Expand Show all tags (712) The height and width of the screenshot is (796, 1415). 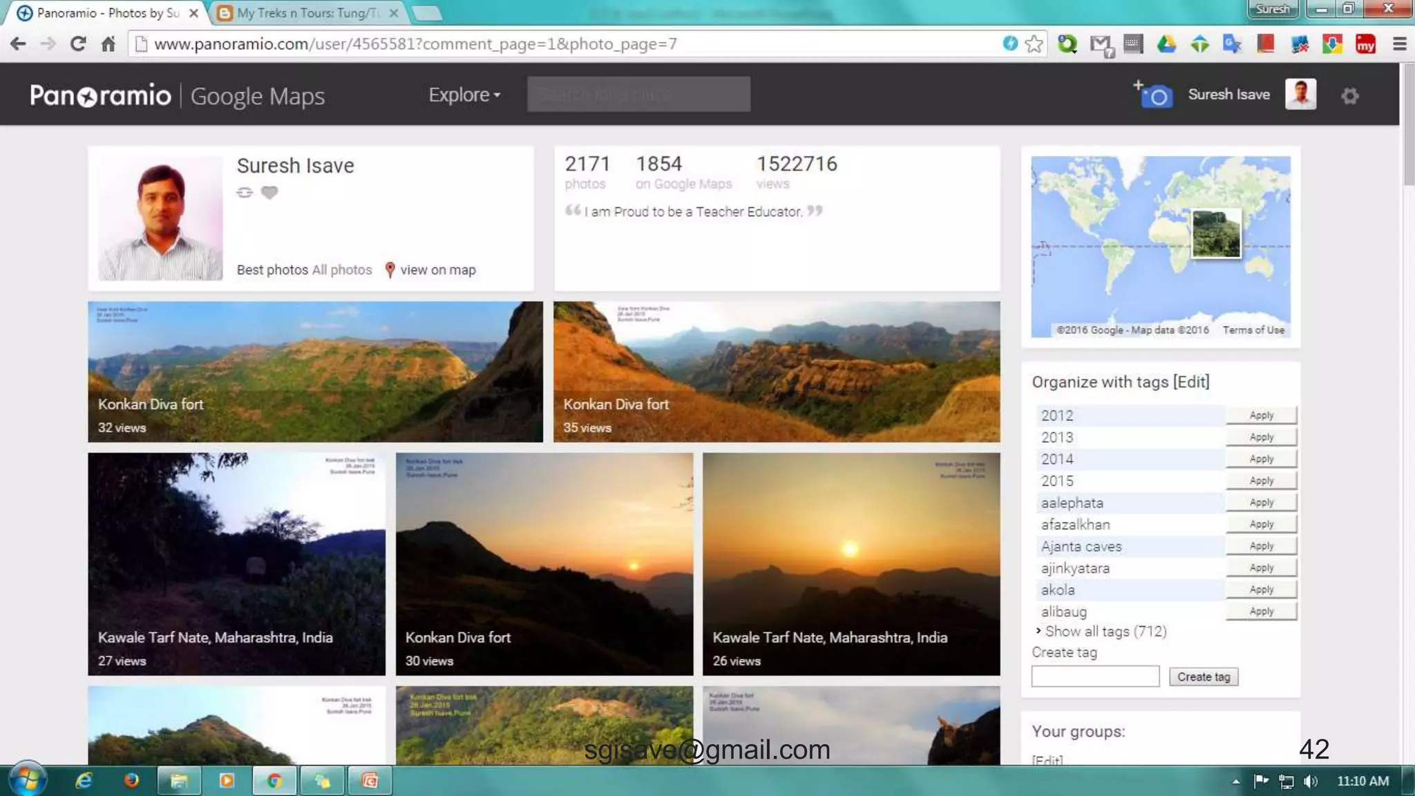[x=1105, y=631]
